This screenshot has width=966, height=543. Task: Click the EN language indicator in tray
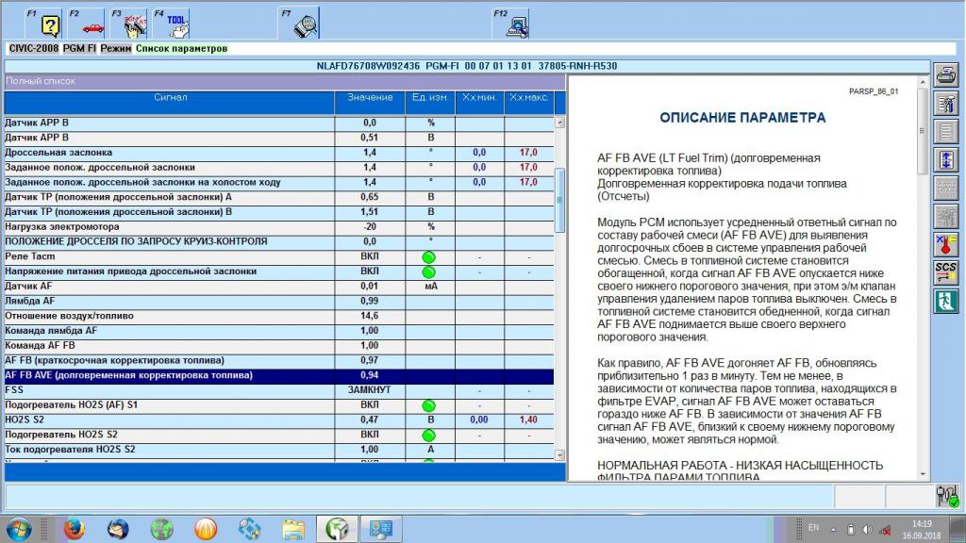[813, 528]
